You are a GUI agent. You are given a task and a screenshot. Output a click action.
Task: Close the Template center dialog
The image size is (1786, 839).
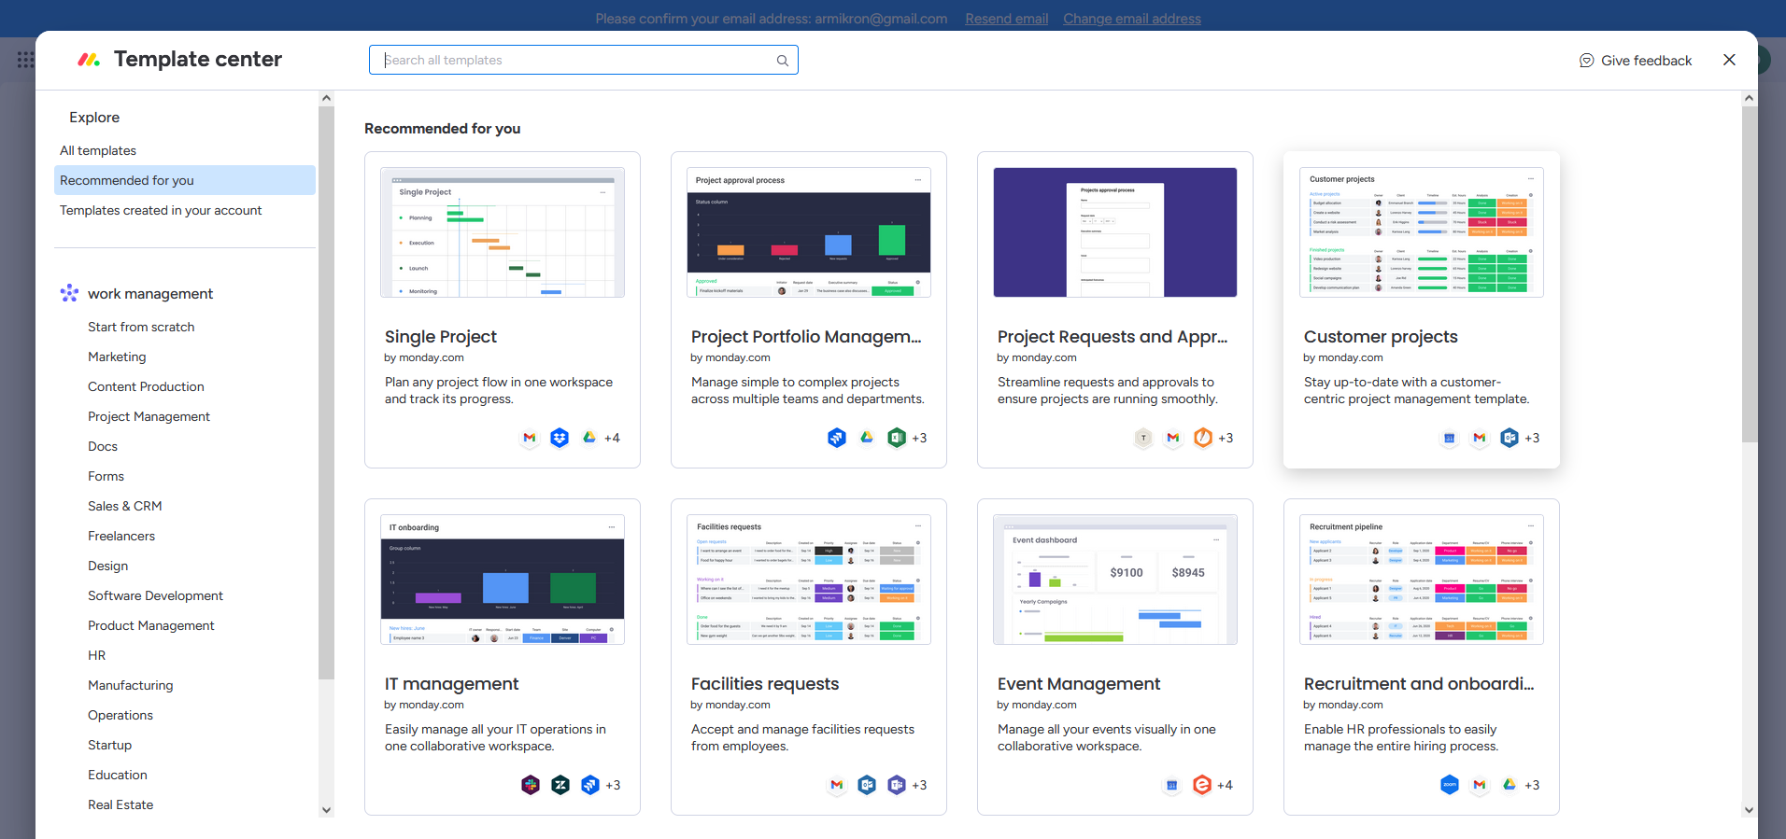point(1729,60)
